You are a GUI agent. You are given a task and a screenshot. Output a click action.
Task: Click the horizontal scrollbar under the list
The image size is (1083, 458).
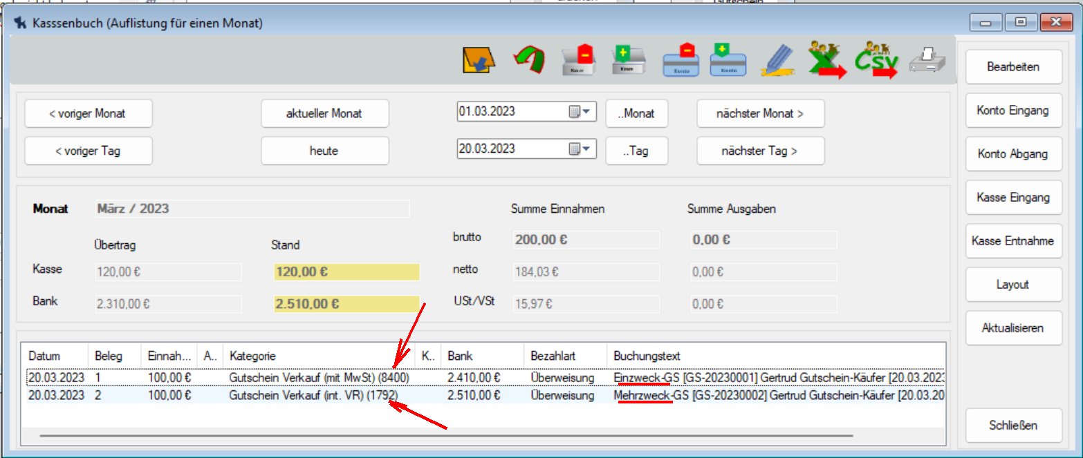point(446,436)
